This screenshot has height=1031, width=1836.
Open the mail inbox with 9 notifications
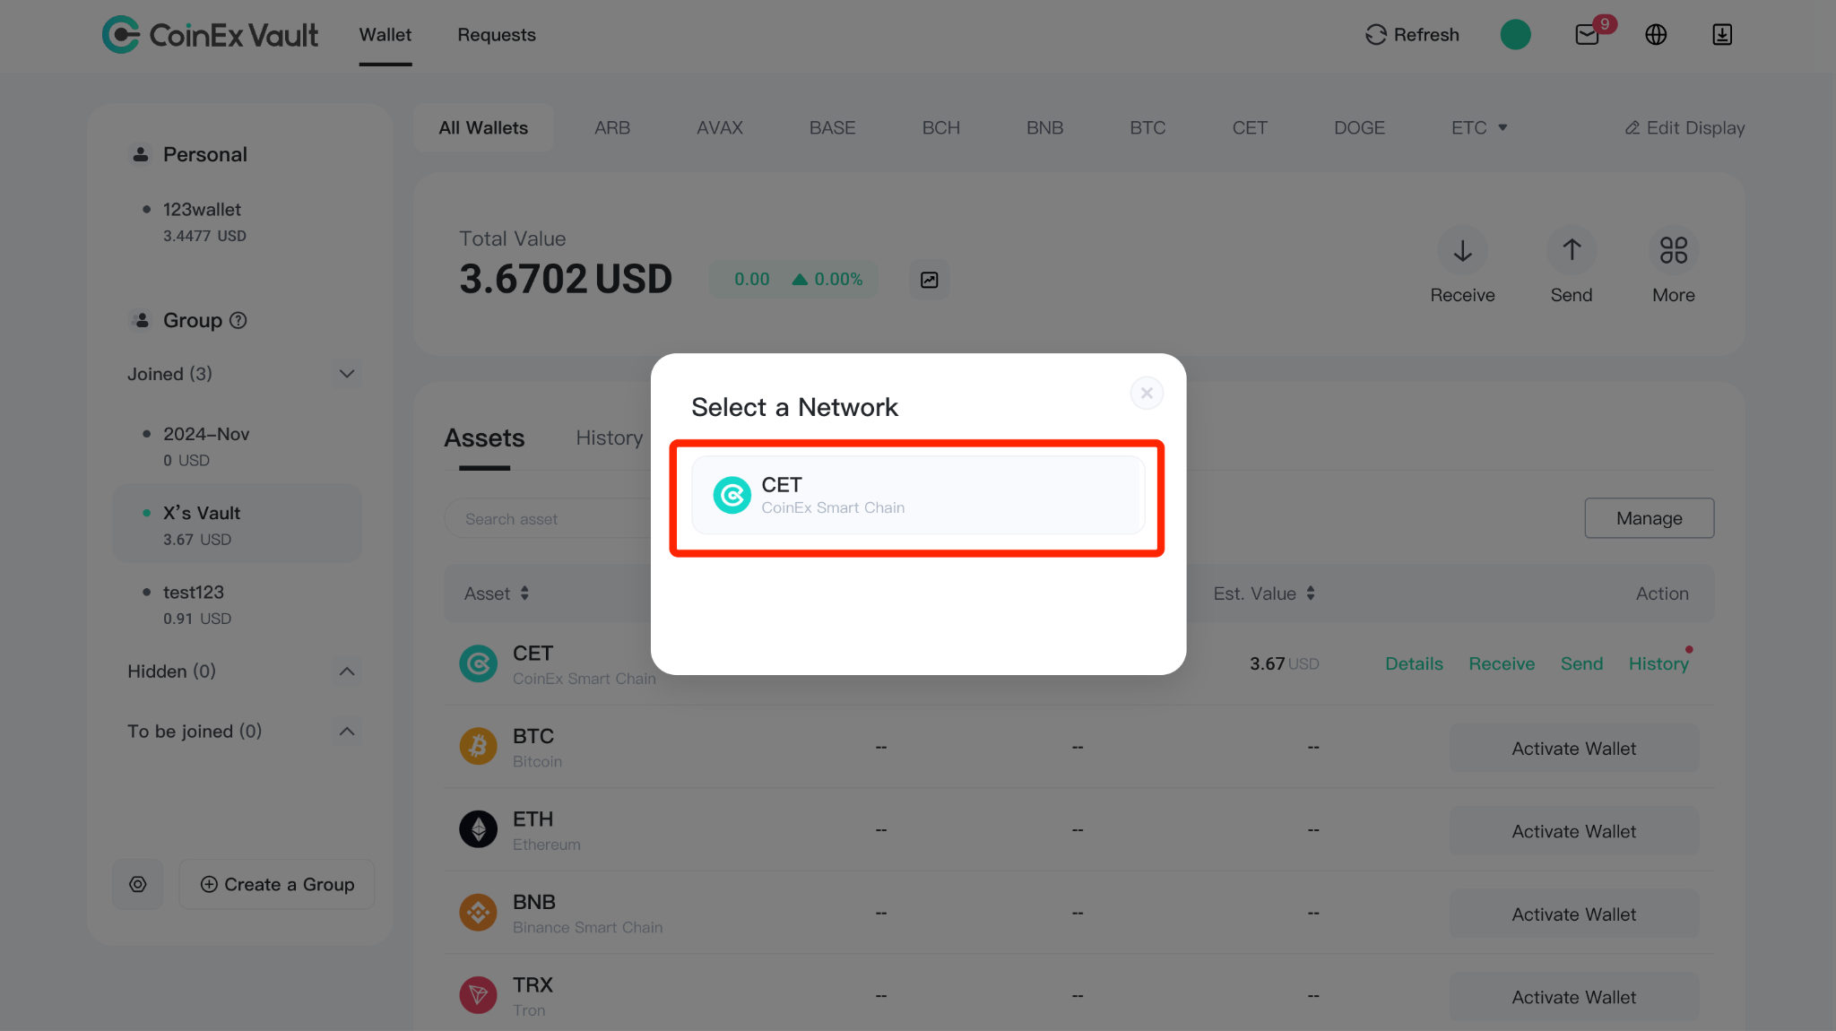click(x=1587, y=35)
